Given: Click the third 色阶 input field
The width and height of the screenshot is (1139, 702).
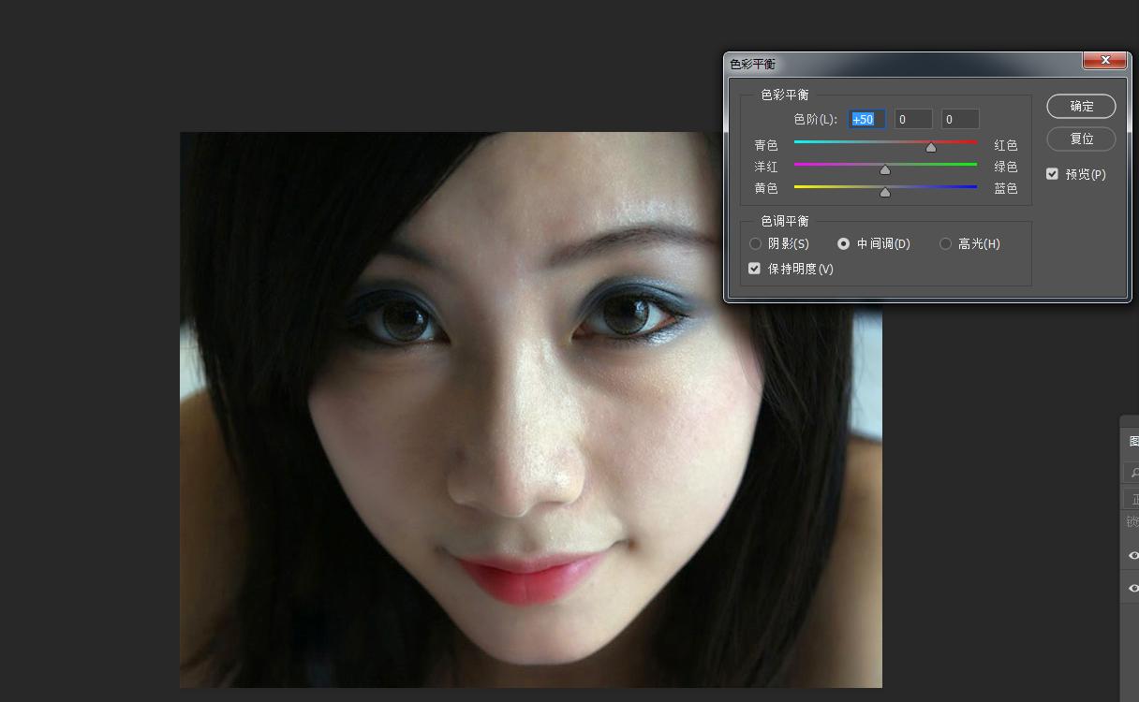Looking at the screenshot, I should (960, 119).
